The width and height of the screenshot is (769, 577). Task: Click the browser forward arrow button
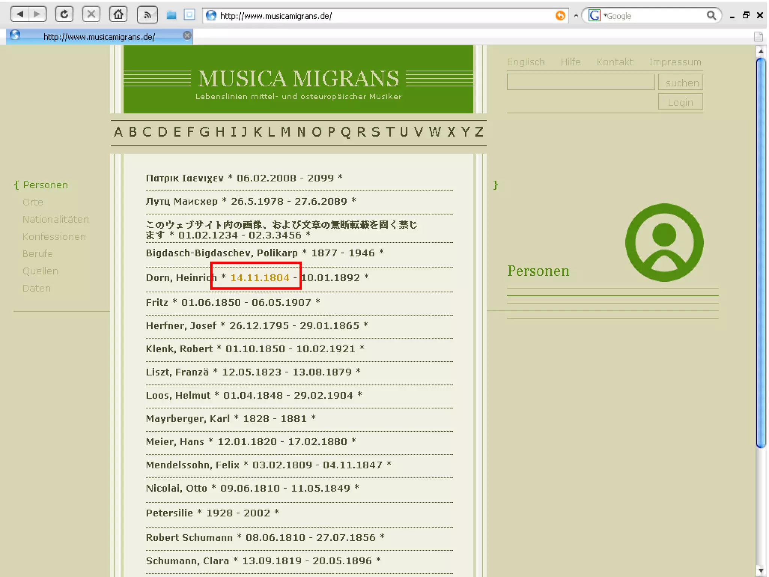pyautogui.click(x=37, y=15)
